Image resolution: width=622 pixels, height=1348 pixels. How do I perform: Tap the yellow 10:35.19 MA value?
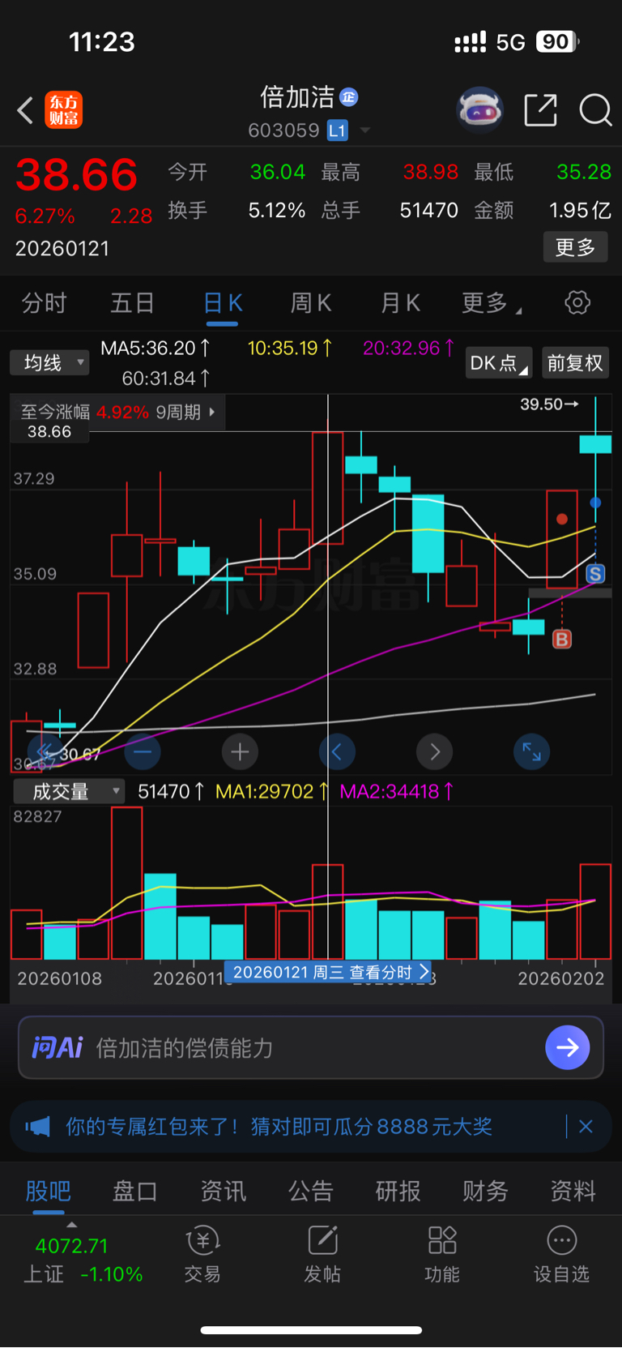[290, 348]
